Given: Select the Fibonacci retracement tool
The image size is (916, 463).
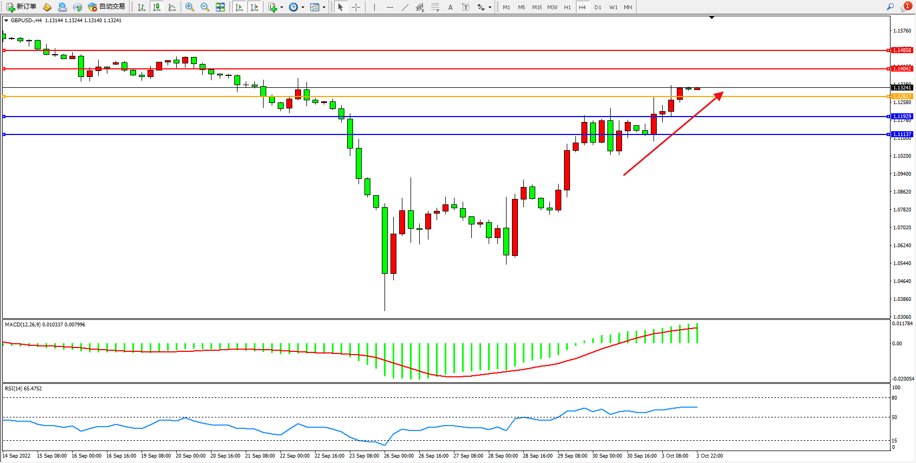Looking at the screenshot, I should pyautogui.click(x=435, y=7).
